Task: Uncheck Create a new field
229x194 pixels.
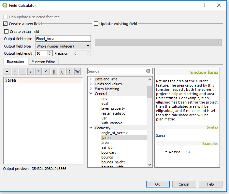Action: coord(6,24)
